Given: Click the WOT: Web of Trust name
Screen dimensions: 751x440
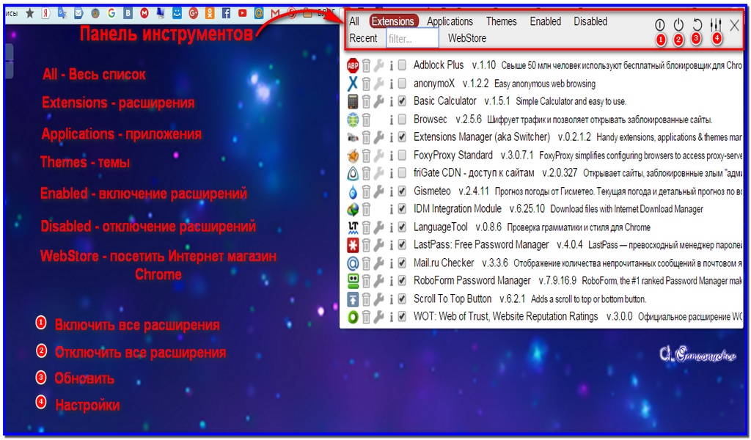Looking at the screenshot, I should (x=506, y=317).
